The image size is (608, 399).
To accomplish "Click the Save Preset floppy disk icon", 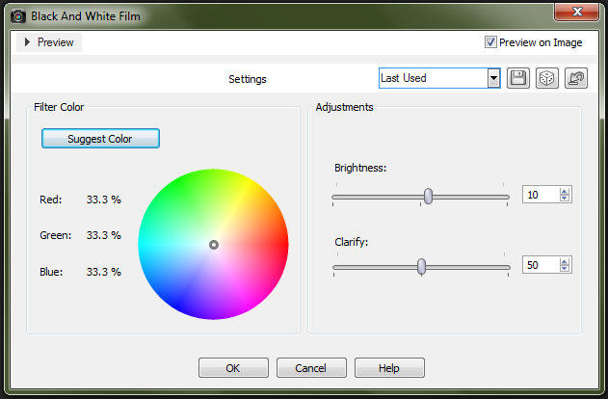I will point(518,78).
